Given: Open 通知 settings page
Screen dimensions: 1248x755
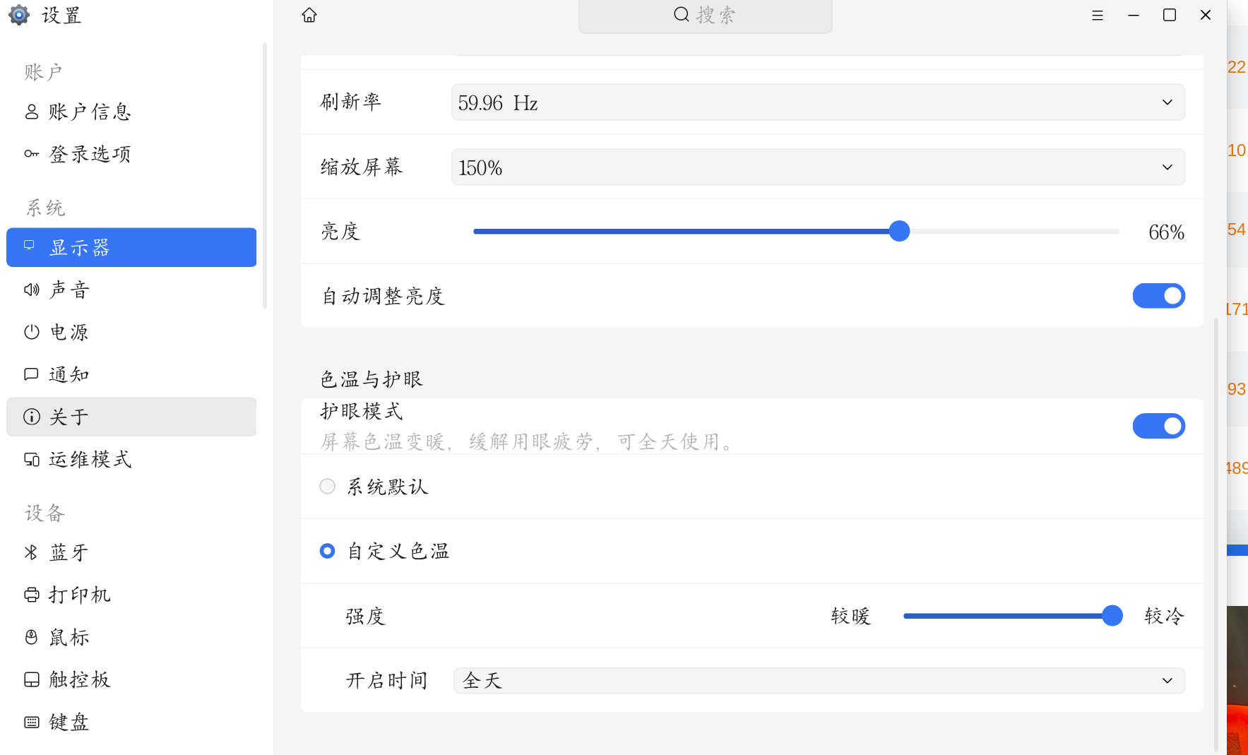Looking at the screenshot, I should [x=131, y=374].
